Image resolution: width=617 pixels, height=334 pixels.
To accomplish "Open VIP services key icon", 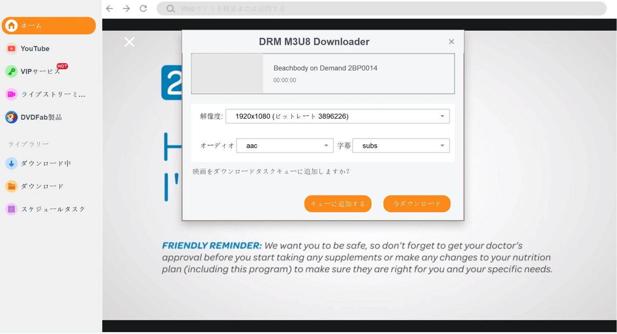I will tap(11, 71).
